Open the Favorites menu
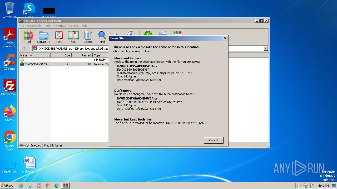 click(x=60, y=26)
